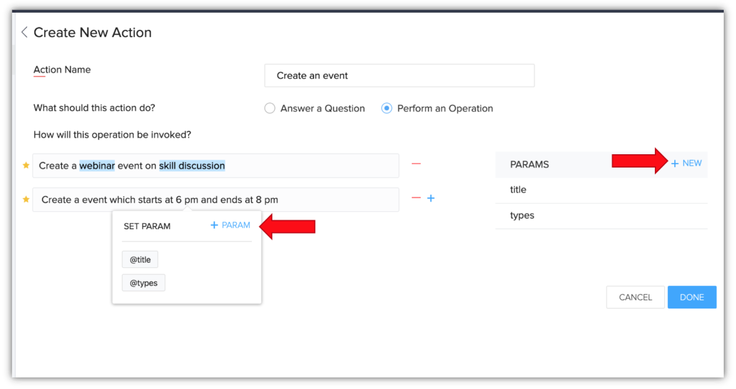This screenshot has height=389, width=736.
Task: Click the star icon beside 6 pm sentence
Action: point(26,199)
